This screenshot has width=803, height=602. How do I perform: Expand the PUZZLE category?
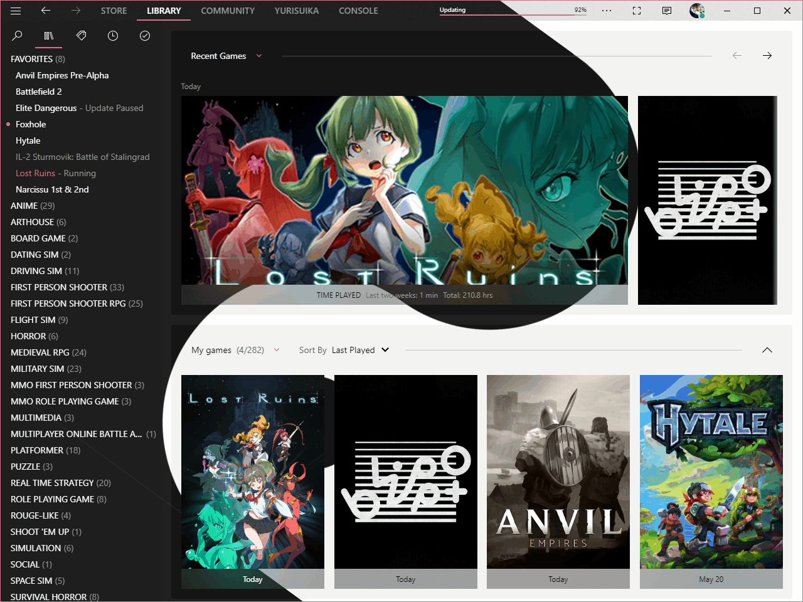coord(31,467)
